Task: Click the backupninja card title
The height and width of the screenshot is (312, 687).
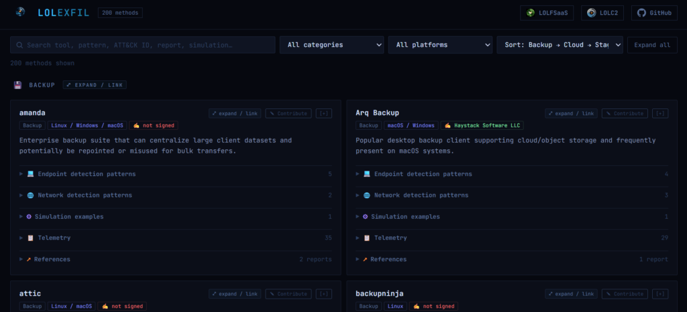Action: click(380, 293)
